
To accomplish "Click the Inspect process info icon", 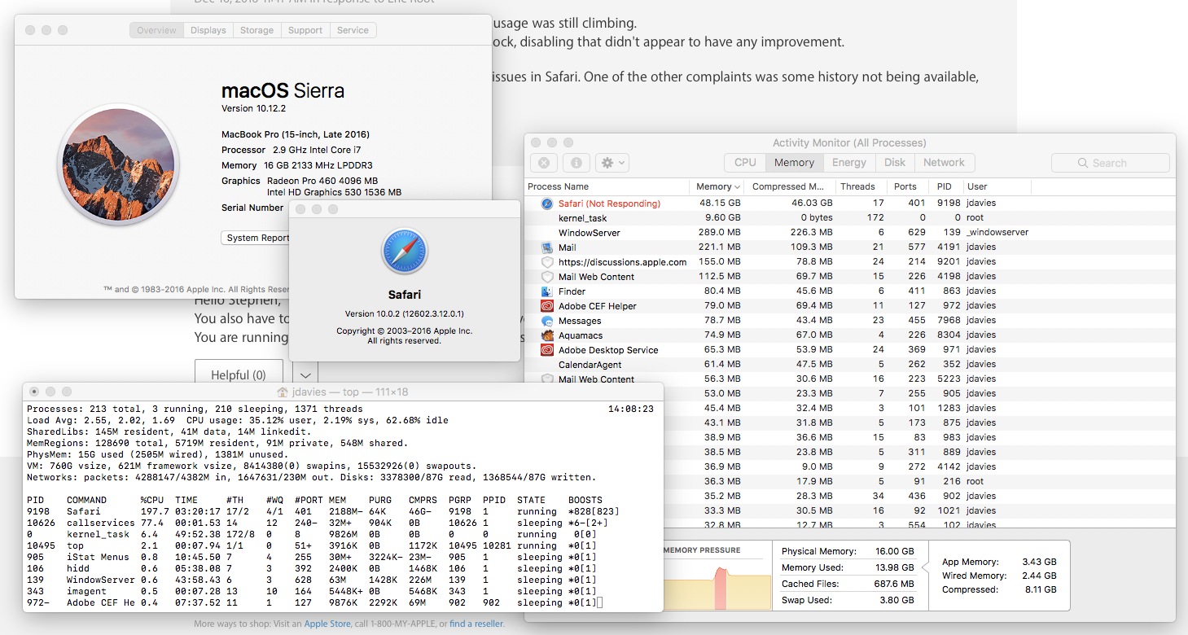I will coord(576,163).
